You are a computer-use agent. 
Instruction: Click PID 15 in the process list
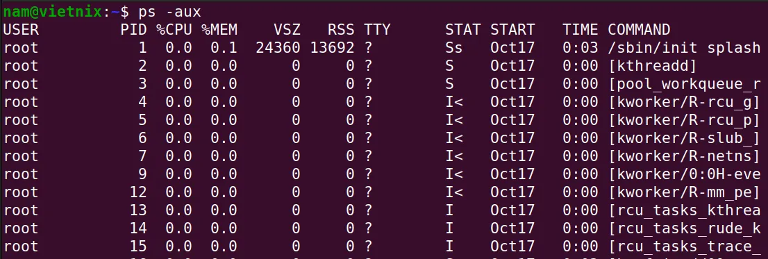pos(138,247)
